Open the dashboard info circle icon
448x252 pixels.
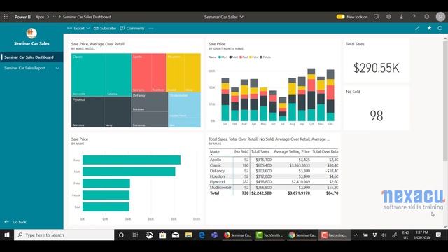pyautogui.click(x=440, y=28)
